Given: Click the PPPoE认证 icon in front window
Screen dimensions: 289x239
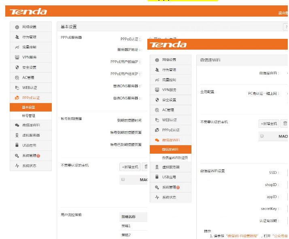Looking at the screenshot, I should pyautogui.click(x=157, y=130).
